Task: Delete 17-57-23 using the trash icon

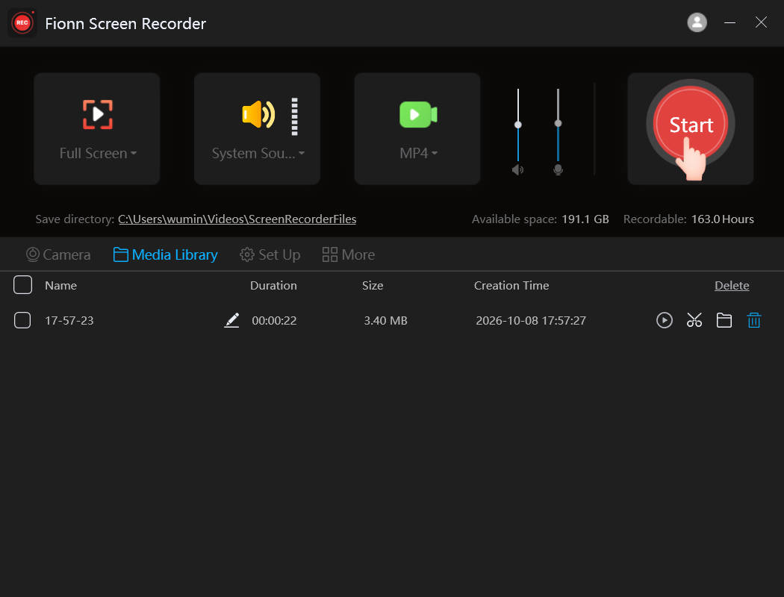Action: pyautogui.click(x=754, y=320)
